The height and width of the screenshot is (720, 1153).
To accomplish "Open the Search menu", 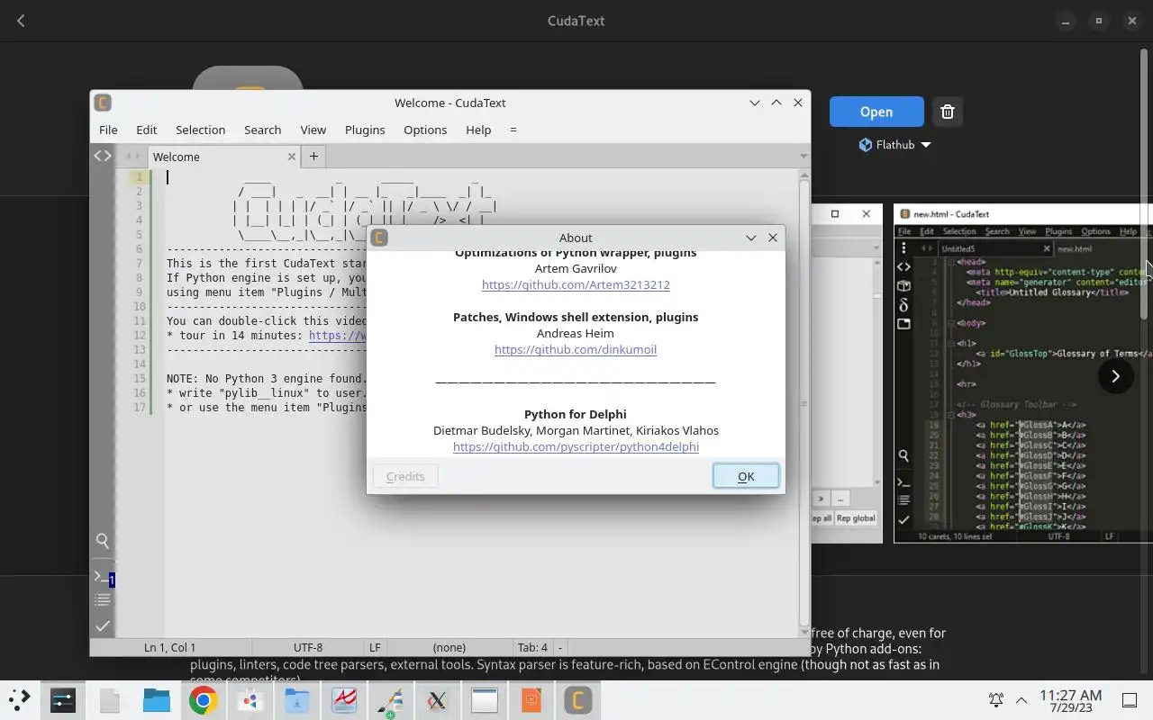I will tap(262, 130).
